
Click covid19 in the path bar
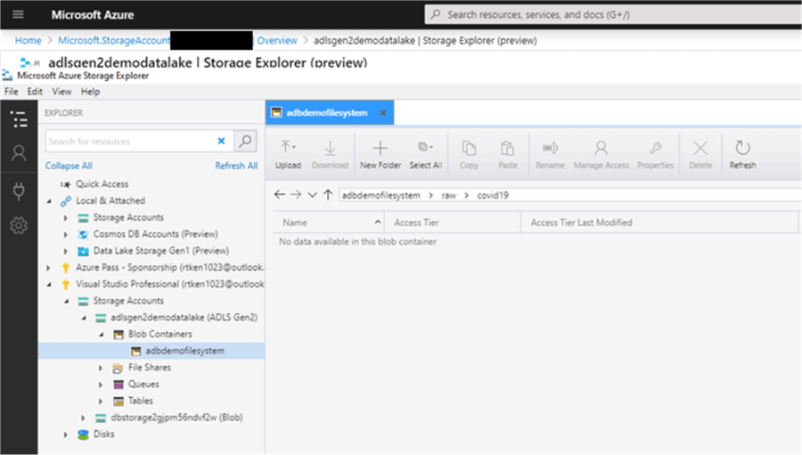coord(493,195)
